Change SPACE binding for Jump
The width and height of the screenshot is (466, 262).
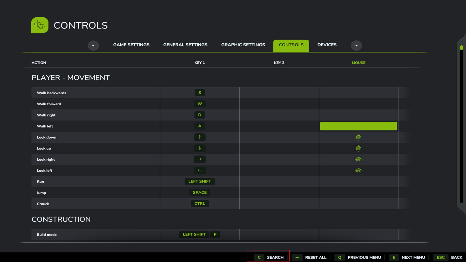tap(200, 192)
